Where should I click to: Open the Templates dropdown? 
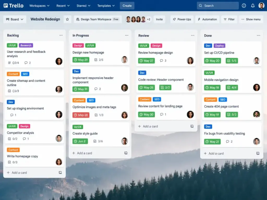106,6
